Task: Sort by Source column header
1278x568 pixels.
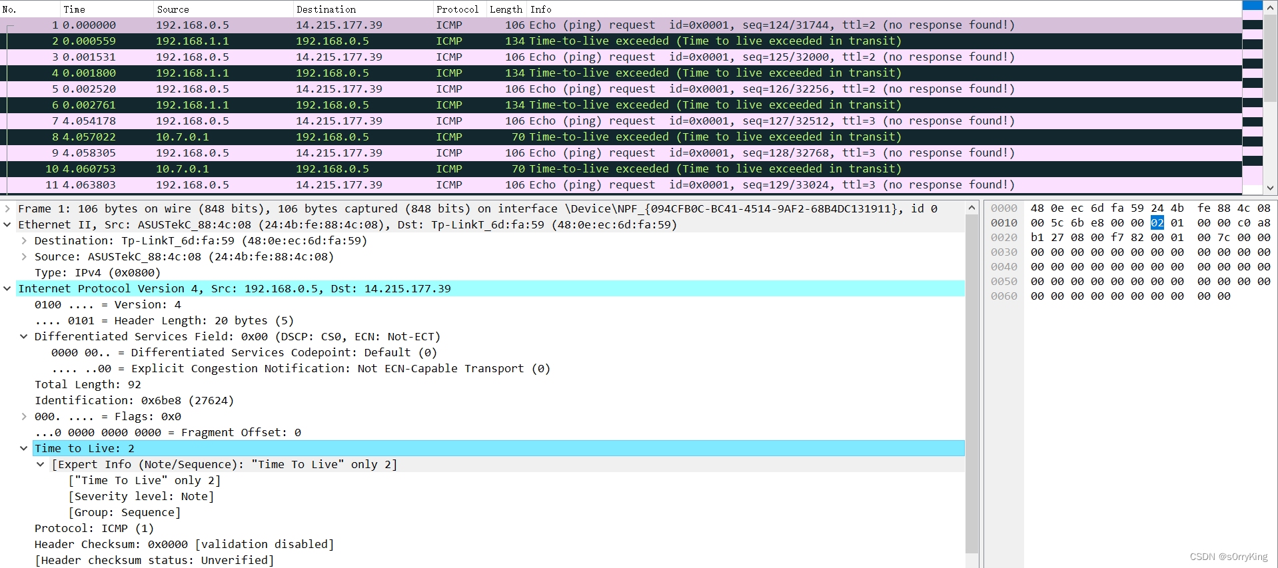Action: 223,9
